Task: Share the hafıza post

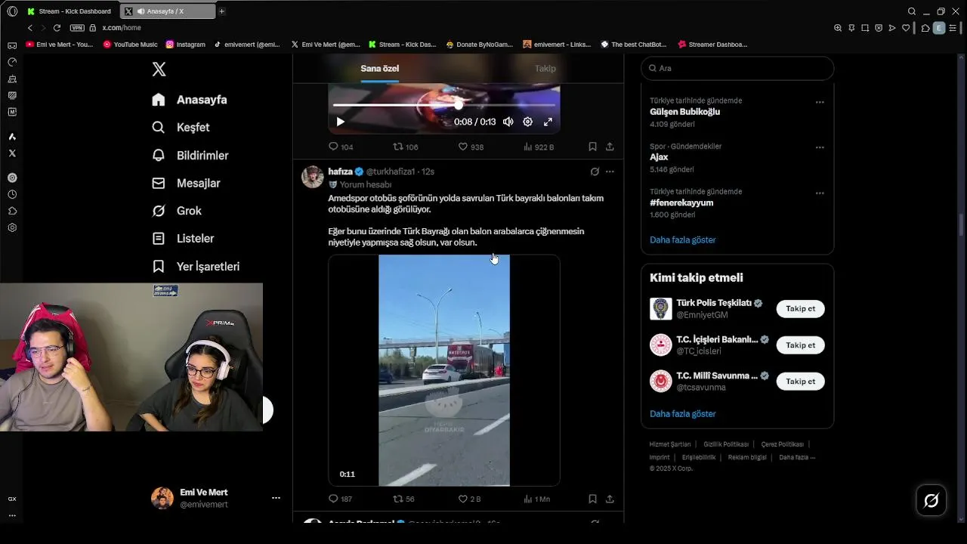Action: [x=610, y=499]
